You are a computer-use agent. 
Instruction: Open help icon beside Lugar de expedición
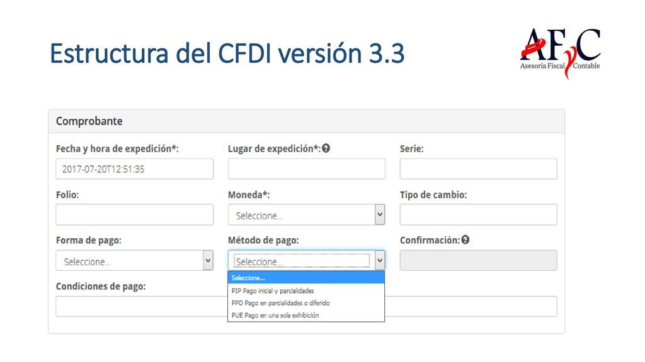pyautogui.click(x=326, y=148)
